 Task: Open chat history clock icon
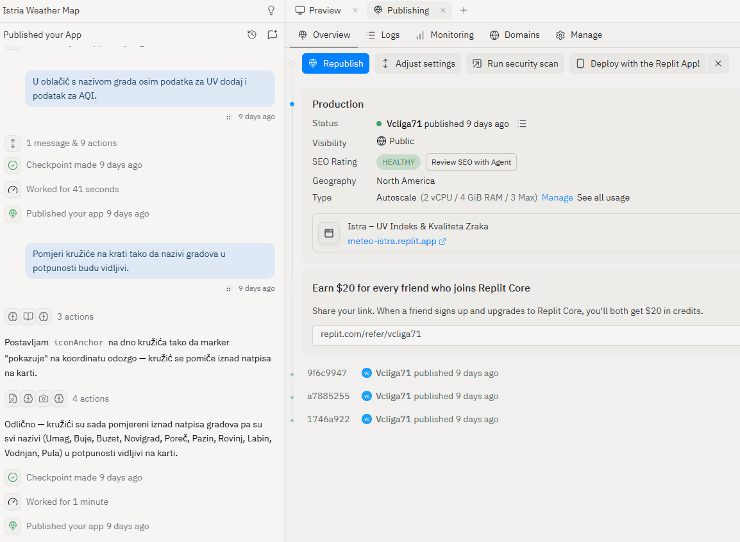(252, 35)
